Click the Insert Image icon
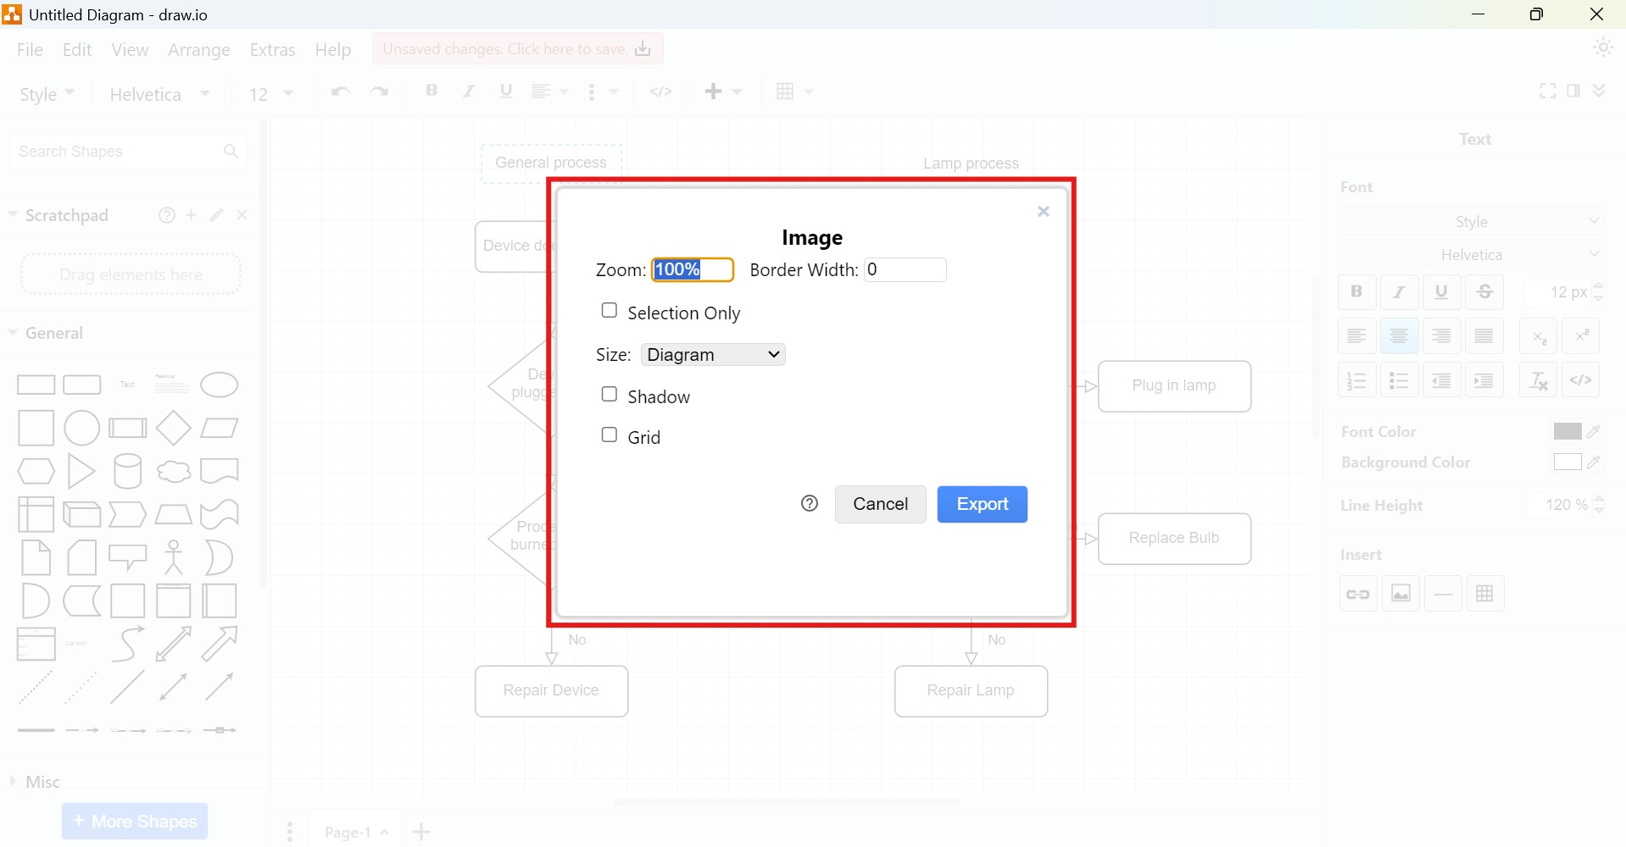This screenshot has height=847, width=1626. pos(1400,593)
